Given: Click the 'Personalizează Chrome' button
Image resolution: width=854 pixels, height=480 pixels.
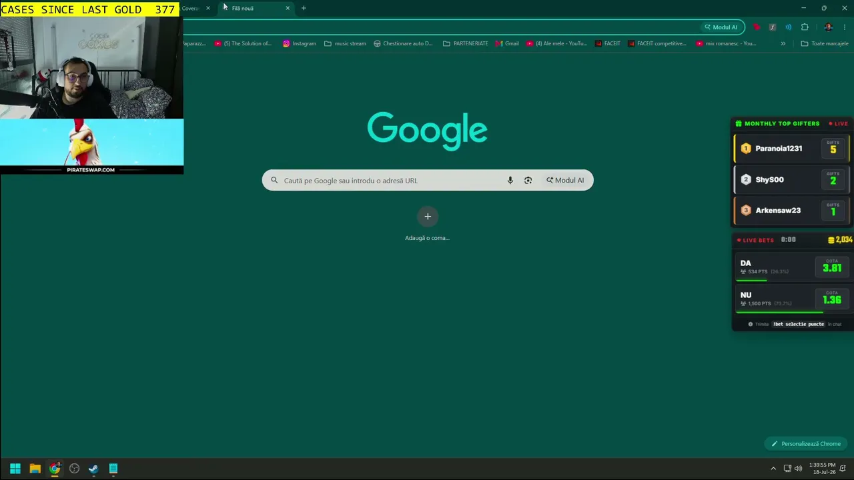Looking at the screenshot, I should click(x=806, y=444).
